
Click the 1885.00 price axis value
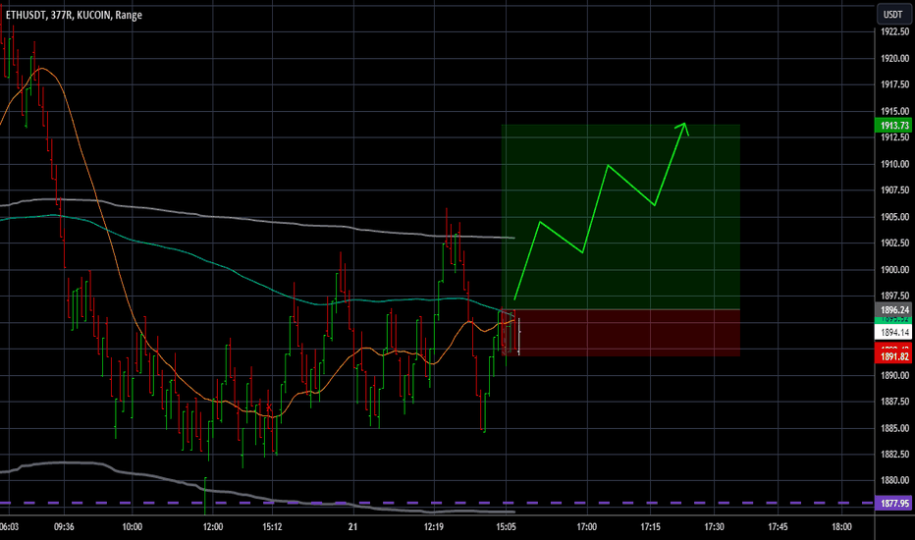tap(894, 428)
